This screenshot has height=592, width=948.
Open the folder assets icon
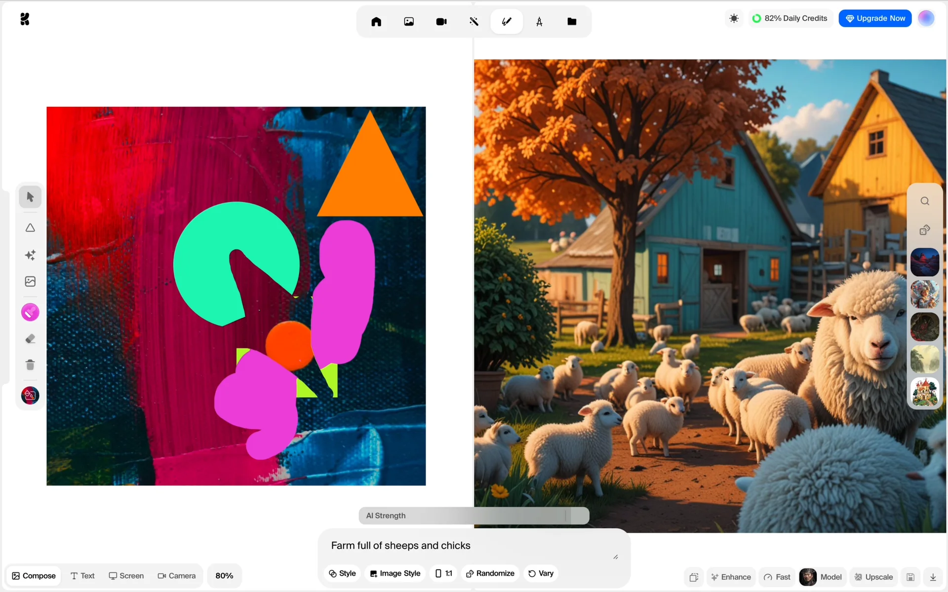point(572,22)
